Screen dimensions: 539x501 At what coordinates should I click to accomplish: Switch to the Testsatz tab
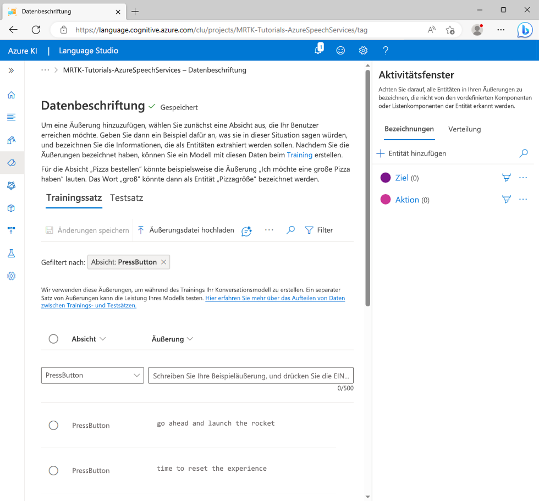coord(127,198)
